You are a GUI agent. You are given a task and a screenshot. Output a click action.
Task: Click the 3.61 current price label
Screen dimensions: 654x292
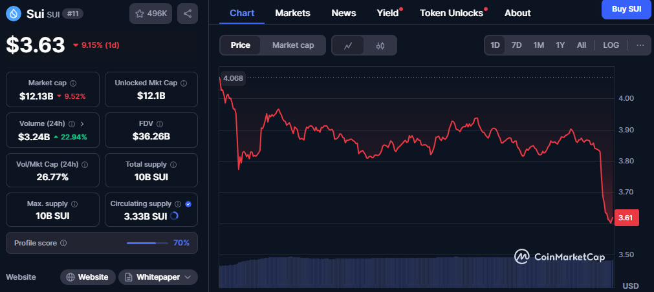(626, 218)
